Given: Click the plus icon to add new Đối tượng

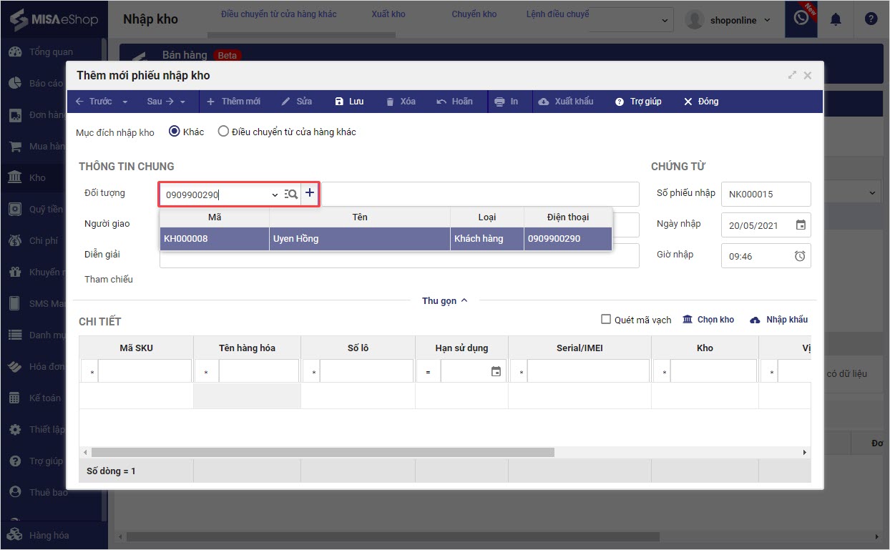Looking at the screenshot, I should [310, 193].
